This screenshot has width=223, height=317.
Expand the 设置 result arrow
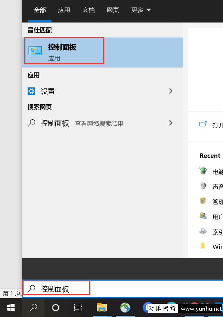coord(171,91)
